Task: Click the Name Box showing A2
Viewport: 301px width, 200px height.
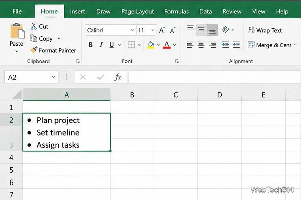Action: point(31,77)
